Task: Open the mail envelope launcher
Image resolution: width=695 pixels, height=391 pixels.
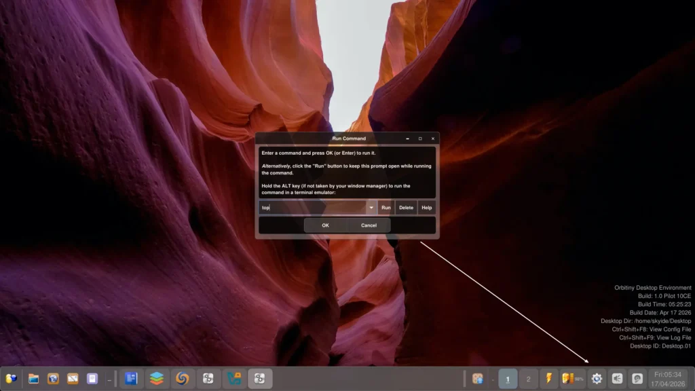Action: click(x=73, y=379)
